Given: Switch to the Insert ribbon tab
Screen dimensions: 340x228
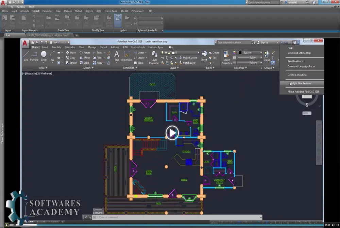Looking at the screenshot, I should [45, 47].
